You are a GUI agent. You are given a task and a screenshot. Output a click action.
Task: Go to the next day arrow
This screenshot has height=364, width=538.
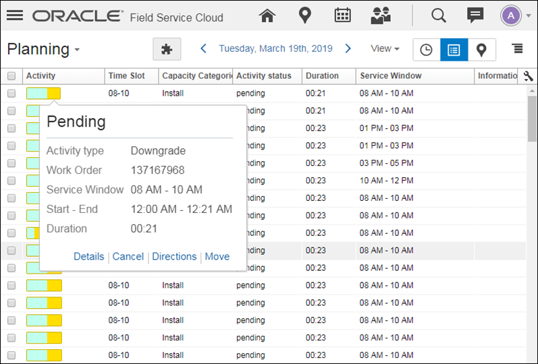(x=348, y=49)
